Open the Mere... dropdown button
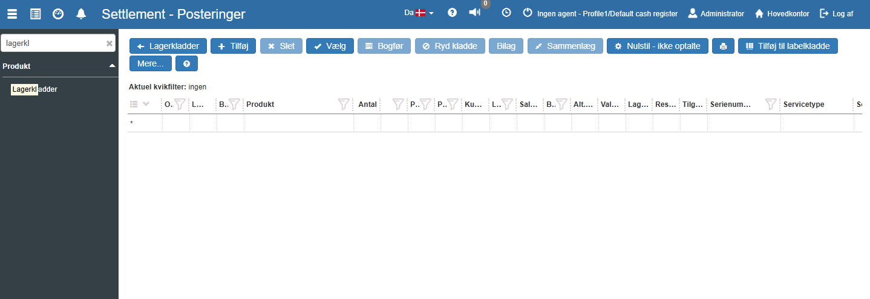The width and height of the screenshot is (870, 299). pyautogui.click(x=151, y=63)
